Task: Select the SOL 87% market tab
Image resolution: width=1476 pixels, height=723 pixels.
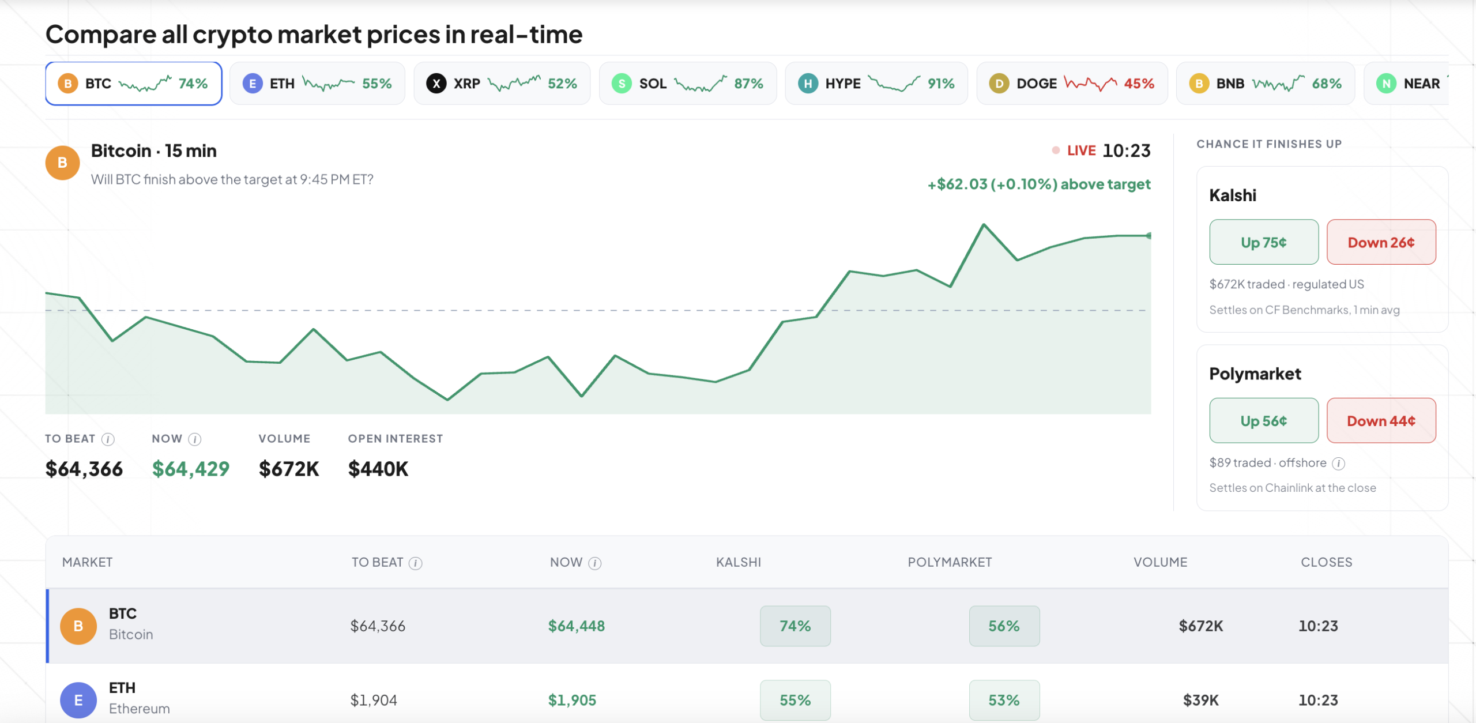Action: pyautogui.click(x=687, y=84)
